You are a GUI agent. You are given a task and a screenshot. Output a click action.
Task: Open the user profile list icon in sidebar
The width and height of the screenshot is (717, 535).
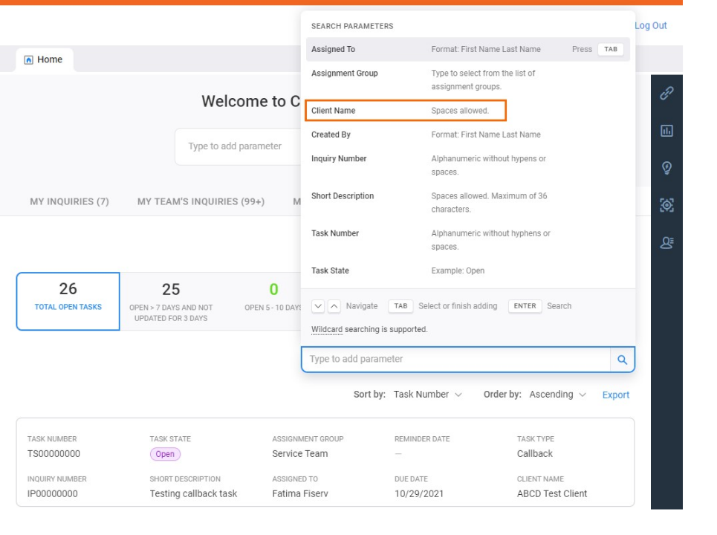point(666,242)
